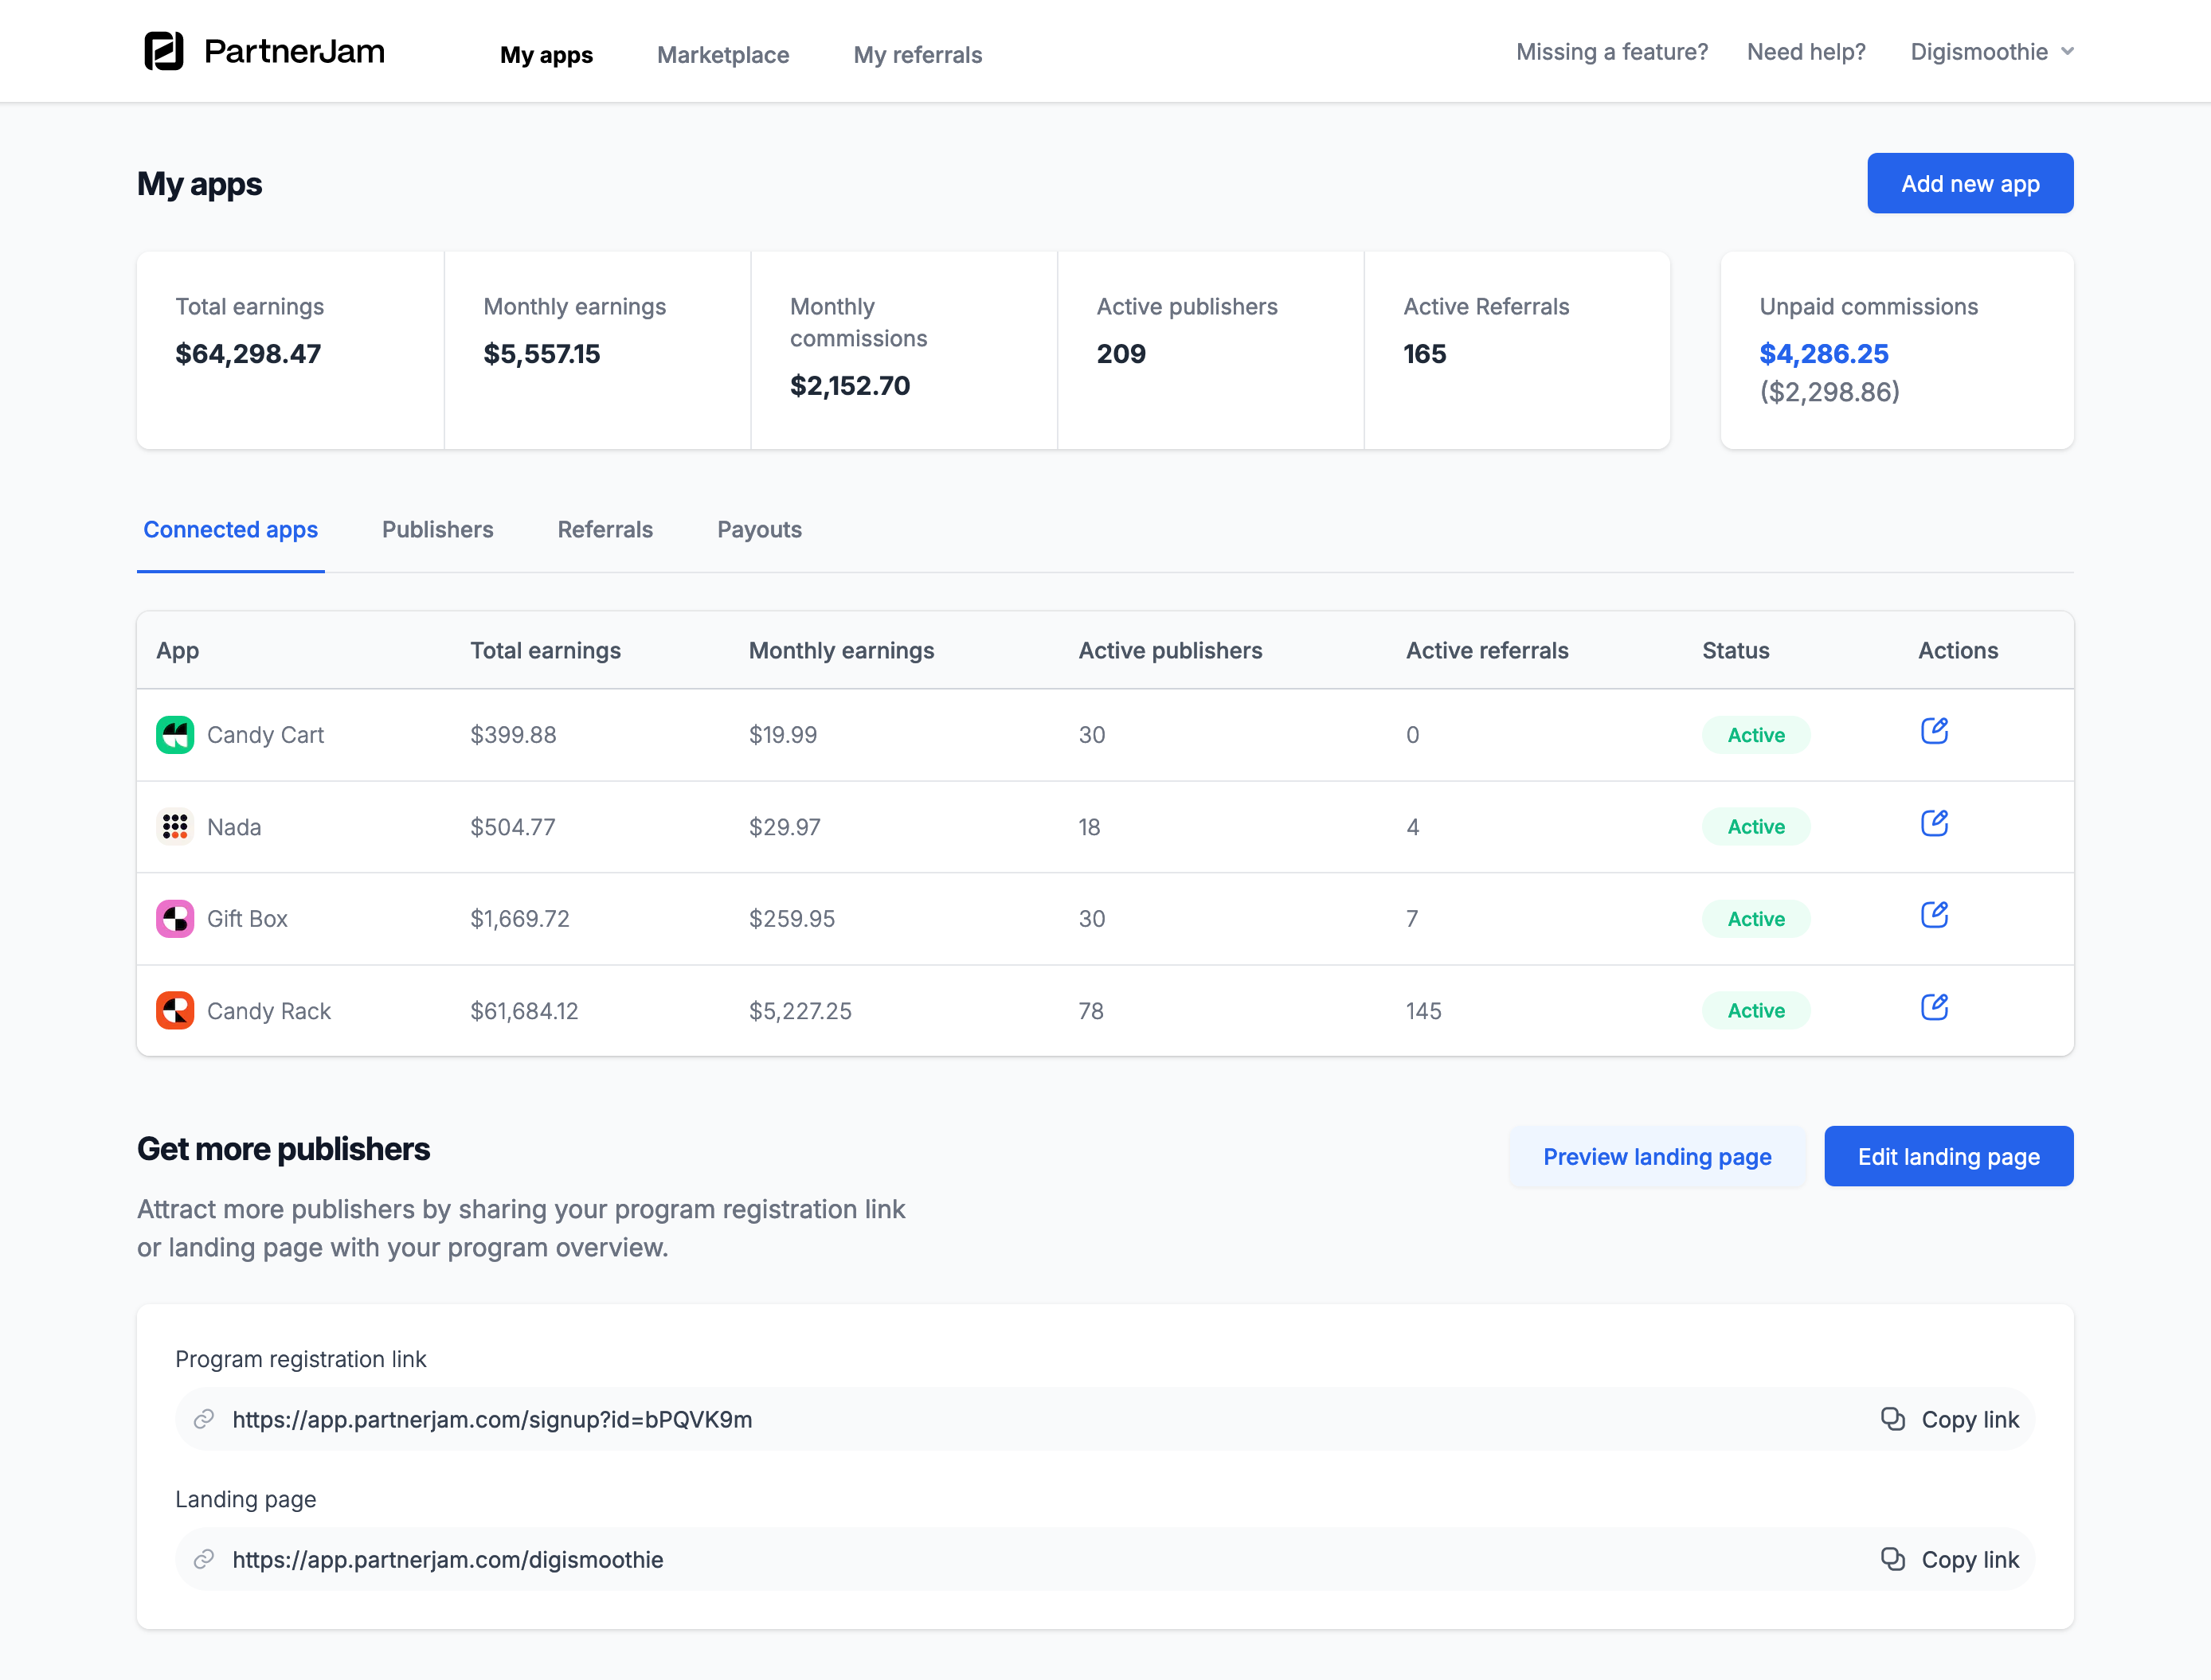Go to Marketplace in top navigation
The width and height of the screenshot is (2211, 1680).
(722, 55)
